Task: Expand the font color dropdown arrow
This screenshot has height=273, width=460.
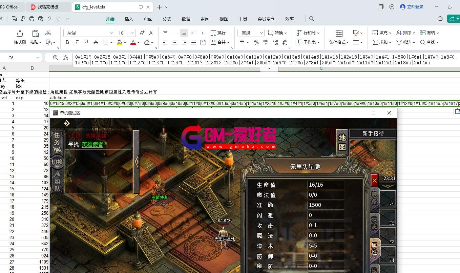Action: (139, 43)
